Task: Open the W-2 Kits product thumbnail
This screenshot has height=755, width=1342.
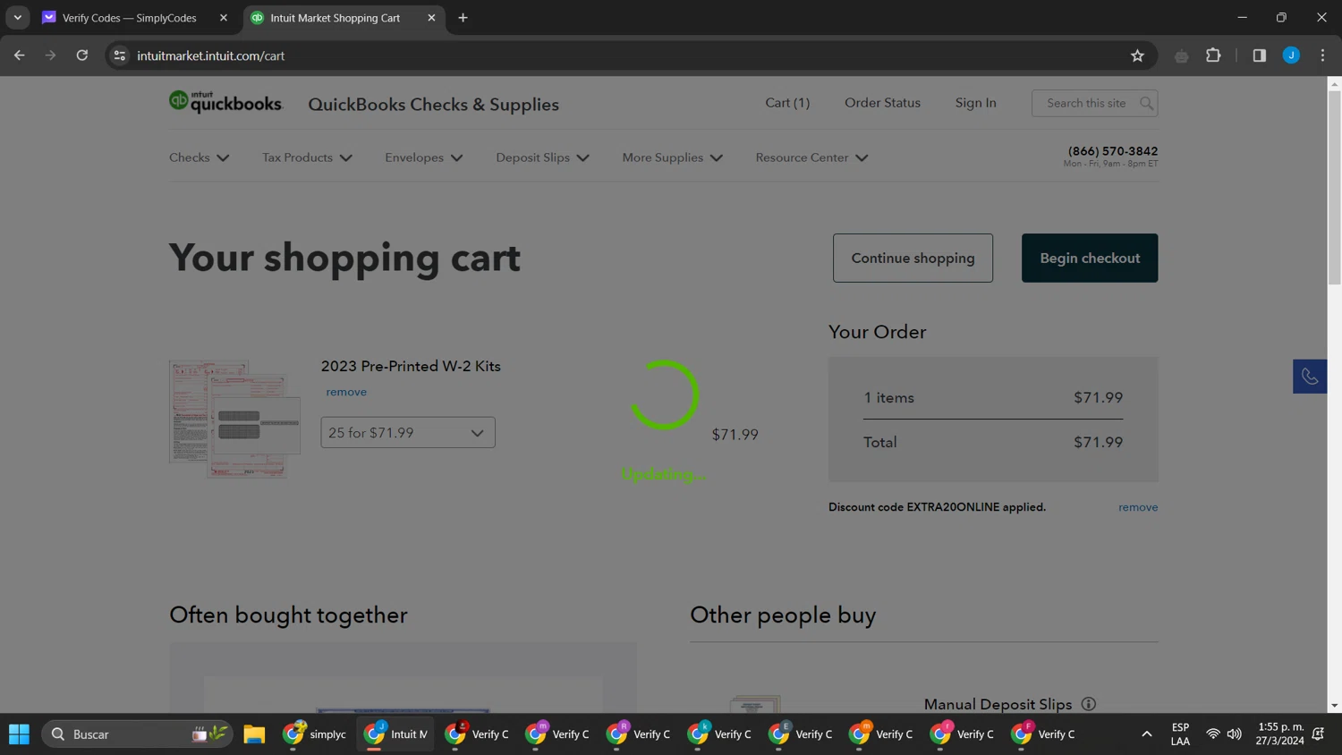Action: [235, 419]
